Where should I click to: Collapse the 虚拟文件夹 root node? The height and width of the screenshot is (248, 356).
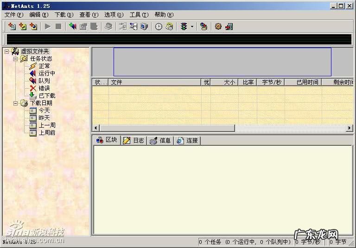(x=6, y=51)
